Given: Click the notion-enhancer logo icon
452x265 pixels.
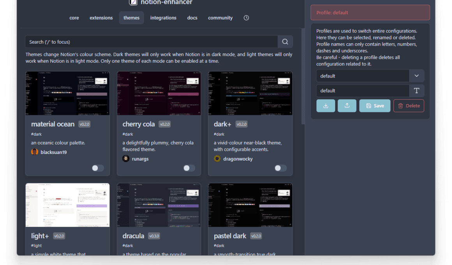Looking at the screenshot, I should coord(133,2).
